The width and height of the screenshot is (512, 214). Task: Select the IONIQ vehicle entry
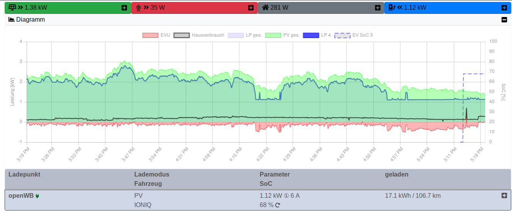click(143, 205)
